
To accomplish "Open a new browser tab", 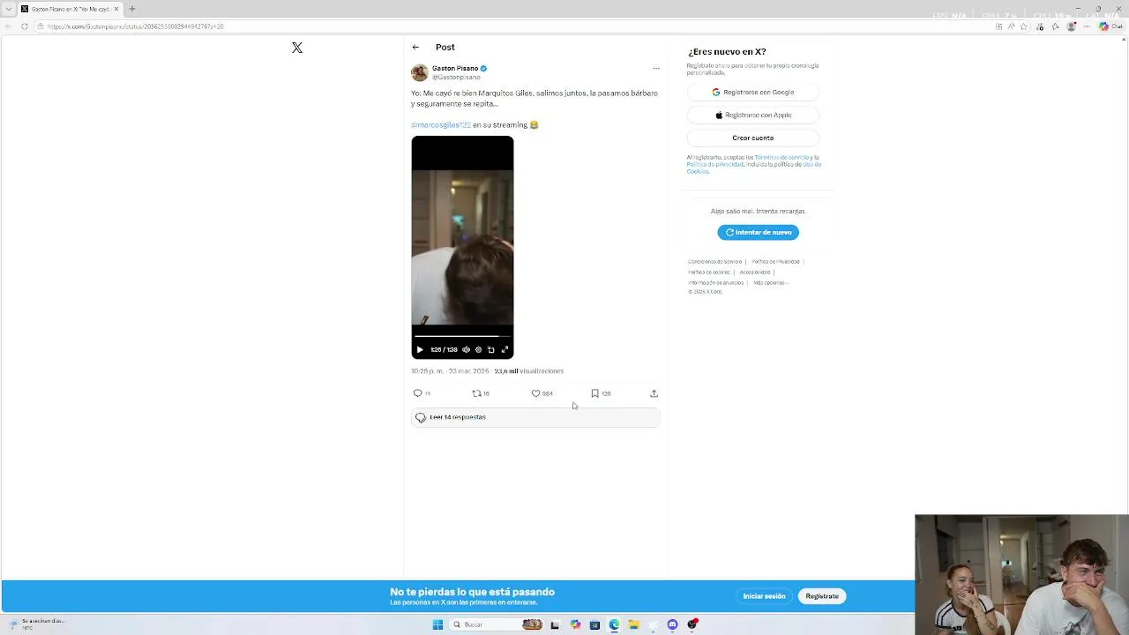I will (x=132, y=9).
